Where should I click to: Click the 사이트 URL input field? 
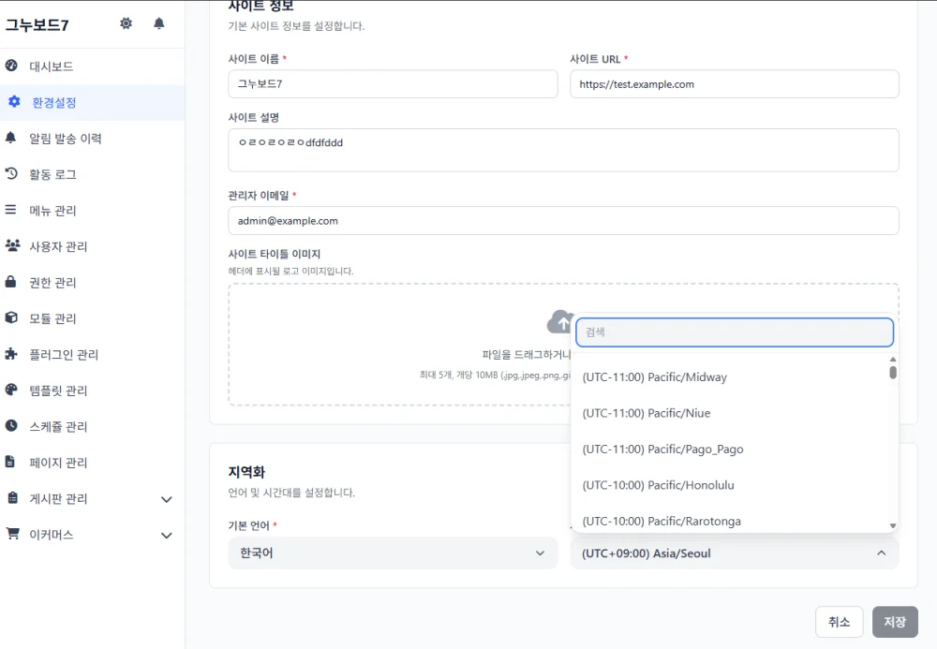coord(735,83)
